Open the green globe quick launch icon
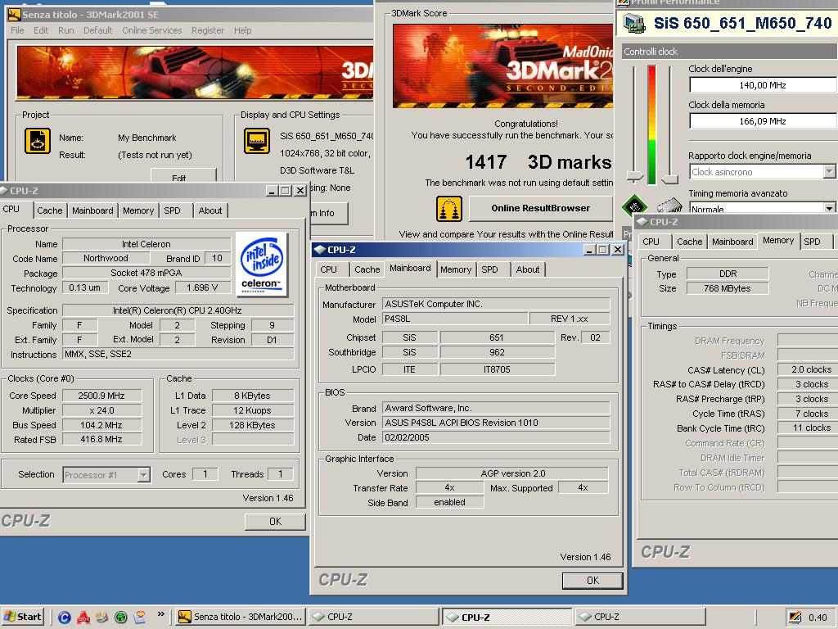Image resolution: width=838 pixels, height=629 pixels. point(121,618)
